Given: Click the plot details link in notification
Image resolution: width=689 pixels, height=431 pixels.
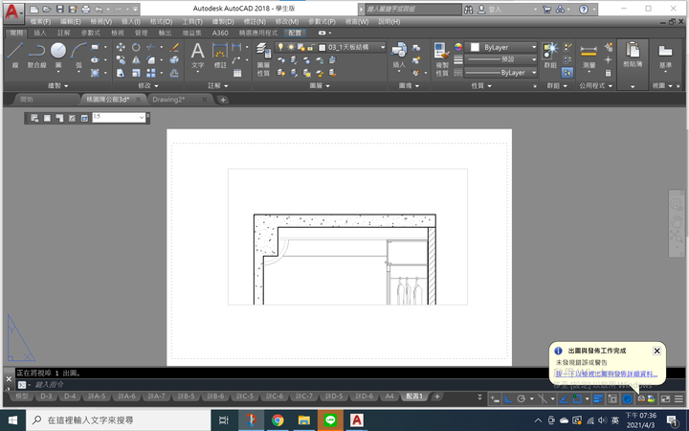Looking at the screenshot, I should coord(607,374).
